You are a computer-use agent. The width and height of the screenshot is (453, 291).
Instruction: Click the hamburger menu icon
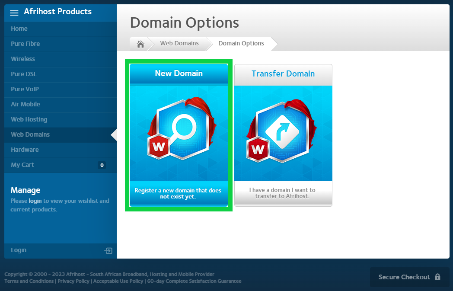pyautogui.click(x=14, y=13)
